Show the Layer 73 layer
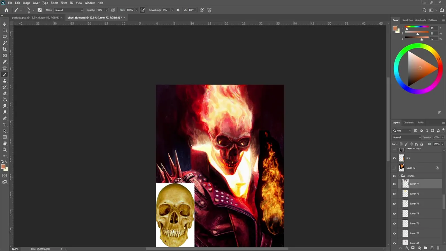446x251 pixels. [394, 168]
